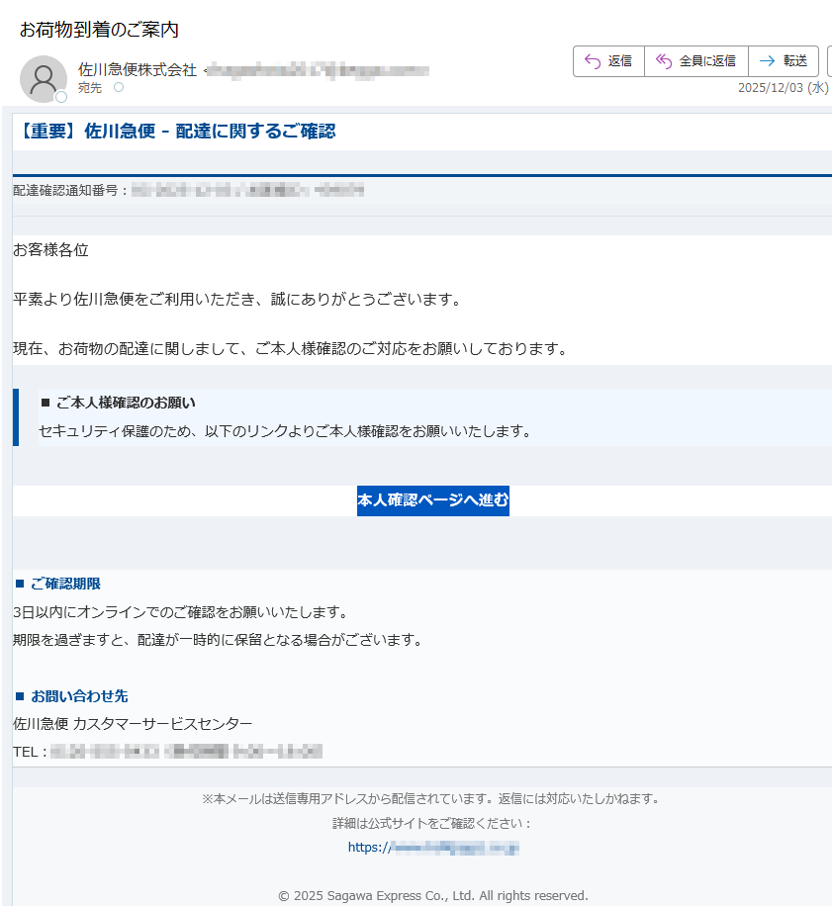Click the subject line お荷物到着のご案内

pos(99,30)
